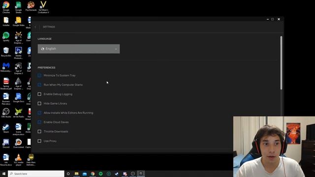Click the LANGUAGE section heading

45,39
